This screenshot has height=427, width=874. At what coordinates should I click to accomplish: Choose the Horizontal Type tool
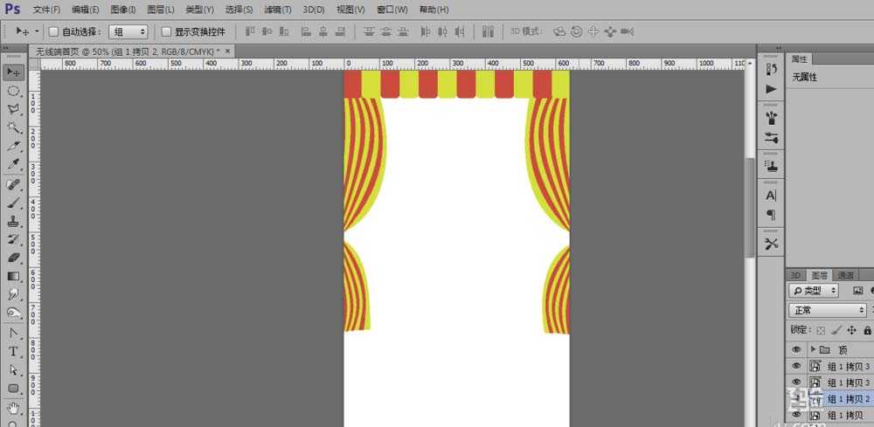14,352
